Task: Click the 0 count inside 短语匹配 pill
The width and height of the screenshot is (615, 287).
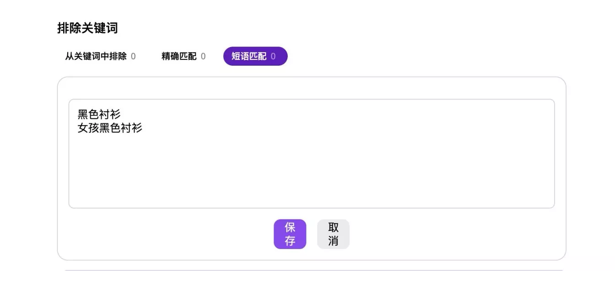Action: pyautogui.click(x=273, y=57)
